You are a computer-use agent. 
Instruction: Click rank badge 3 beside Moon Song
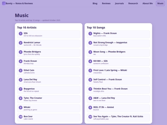tap(90, 52)
